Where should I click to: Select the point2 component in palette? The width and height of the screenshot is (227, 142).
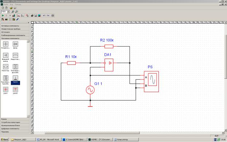(15, 90)
